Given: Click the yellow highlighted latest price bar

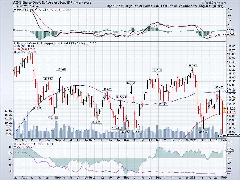Looking at the screenshot, I should tap(224, 110).
